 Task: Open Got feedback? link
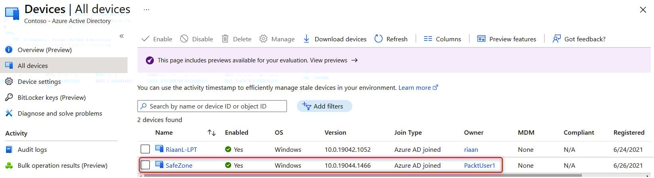point(579,39)
